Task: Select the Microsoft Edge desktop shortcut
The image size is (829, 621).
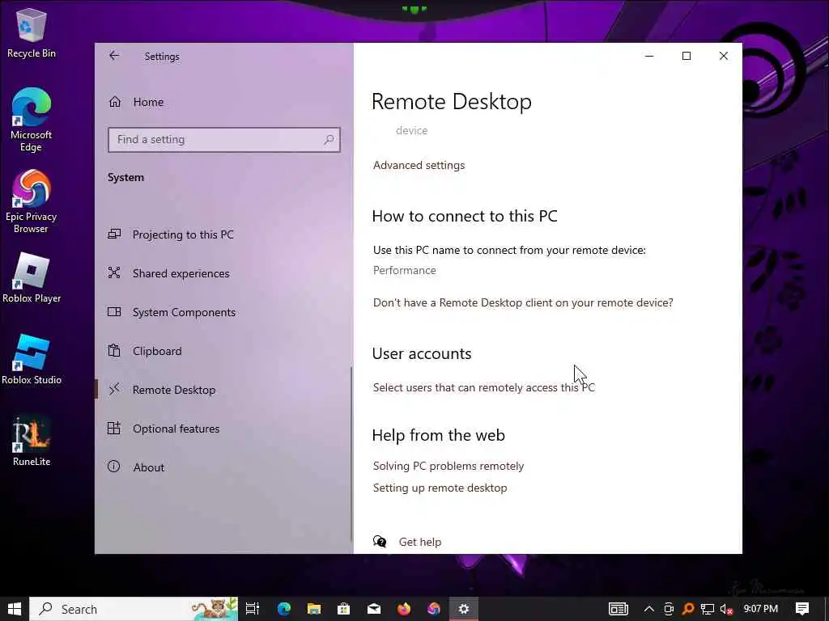Action: 32,120
